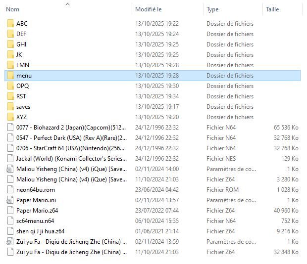This screenshot has height=264, width=307.
Task: Click the 1 028 Ko size value
Action: [x=287, y=190]
